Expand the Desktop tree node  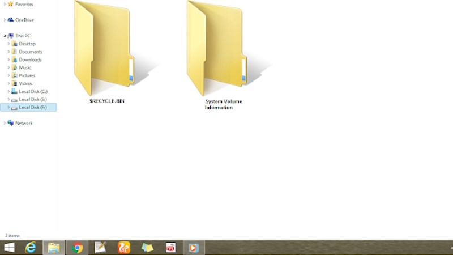8,44
